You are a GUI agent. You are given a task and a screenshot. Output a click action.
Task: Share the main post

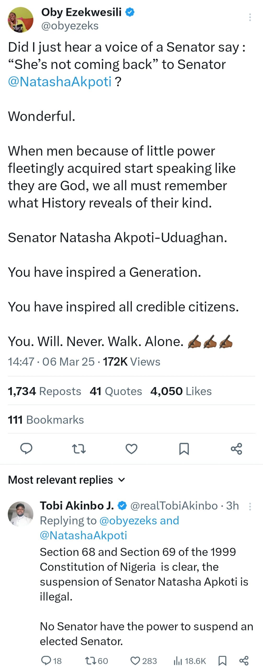236,449
